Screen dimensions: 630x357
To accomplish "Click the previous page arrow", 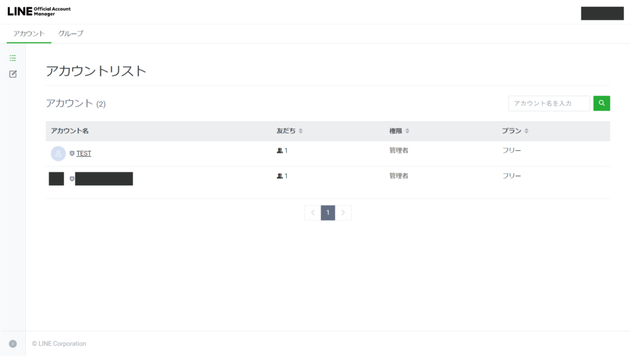I will click(x=313, y=212).
